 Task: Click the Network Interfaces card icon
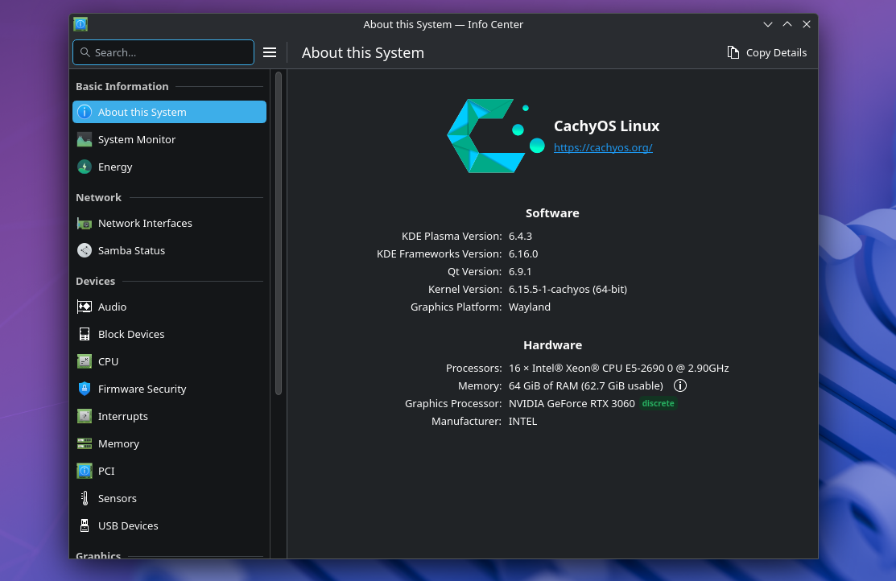tap(85, 224)
